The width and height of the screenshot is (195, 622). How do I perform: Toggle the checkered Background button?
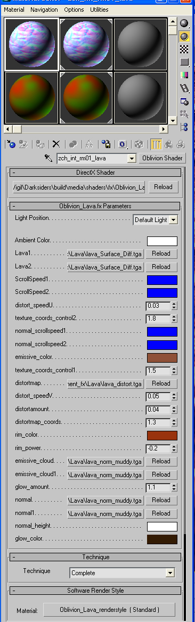[184, 49]
